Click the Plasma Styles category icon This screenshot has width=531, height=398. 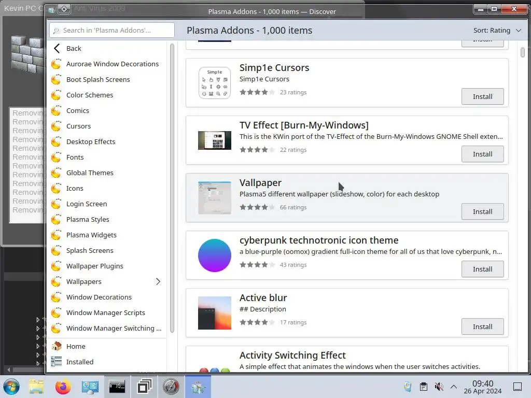tap(56, 220)
